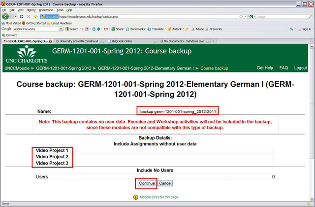
Task: Open the History menu
Action: (x=31, y=10)
